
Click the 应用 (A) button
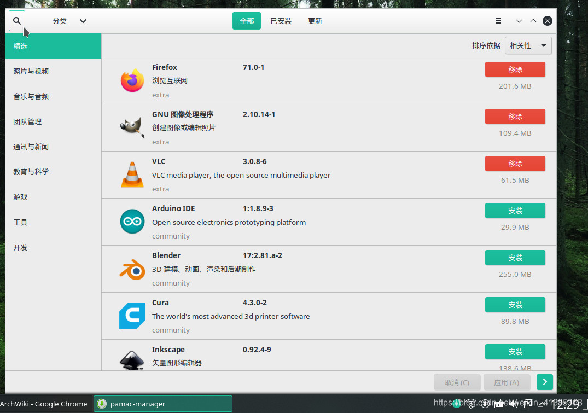(507, 382)
